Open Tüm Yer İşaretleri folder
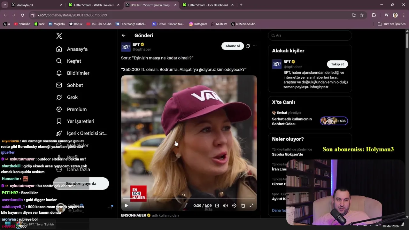The width and height of the screenshot is (409, 230). pos(392,24)
